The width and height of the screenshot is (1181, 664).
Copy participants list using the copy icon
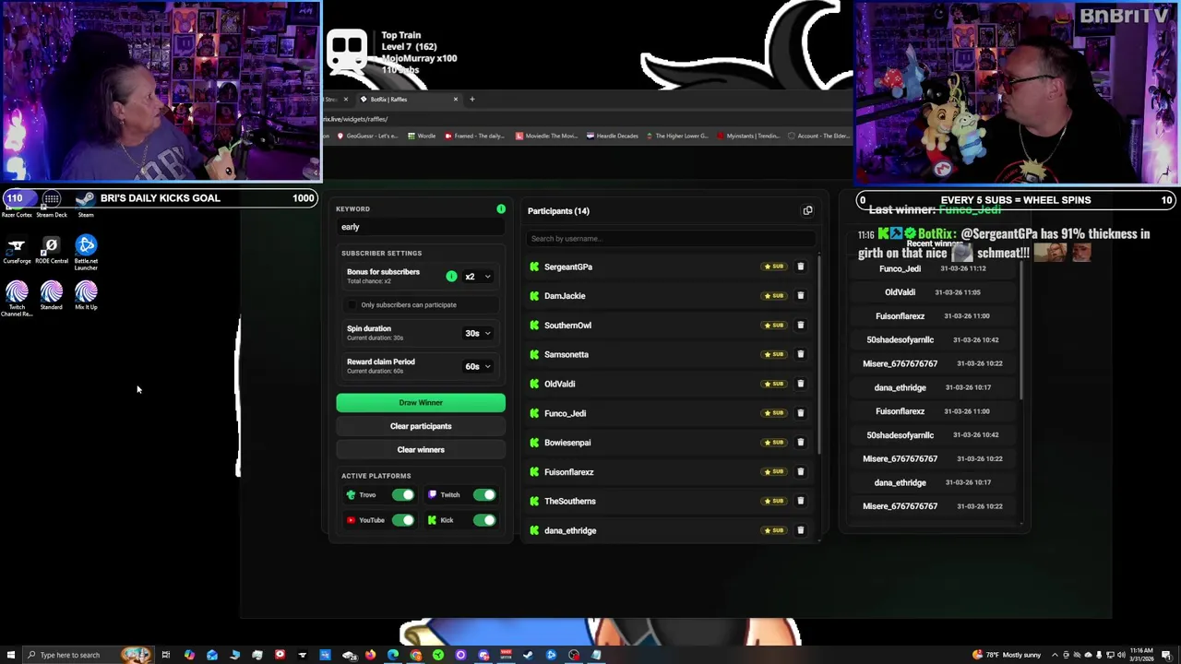point(807,210)
